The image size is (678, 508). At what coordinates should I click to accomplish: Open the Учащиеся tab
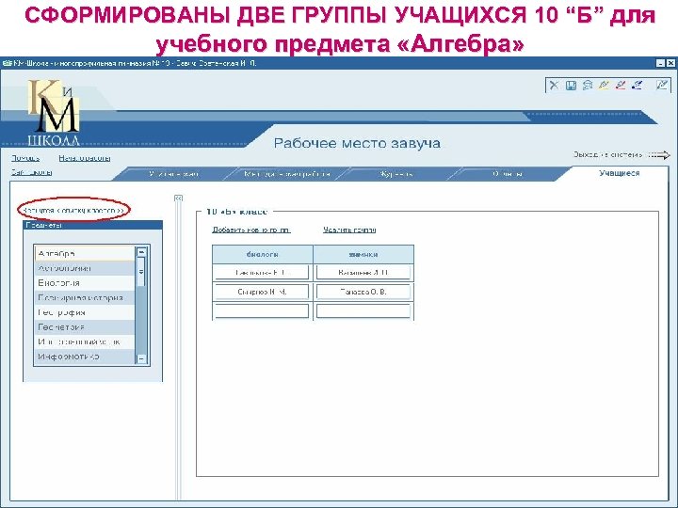click(x=620, y=173)
